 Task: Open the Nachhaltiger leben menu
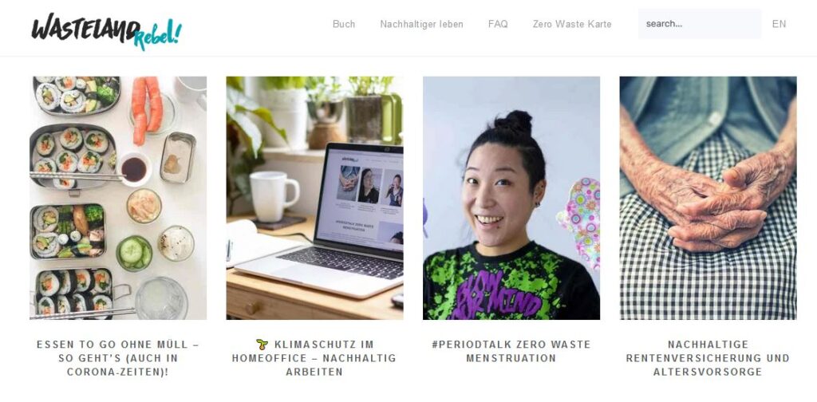point(421,24)
